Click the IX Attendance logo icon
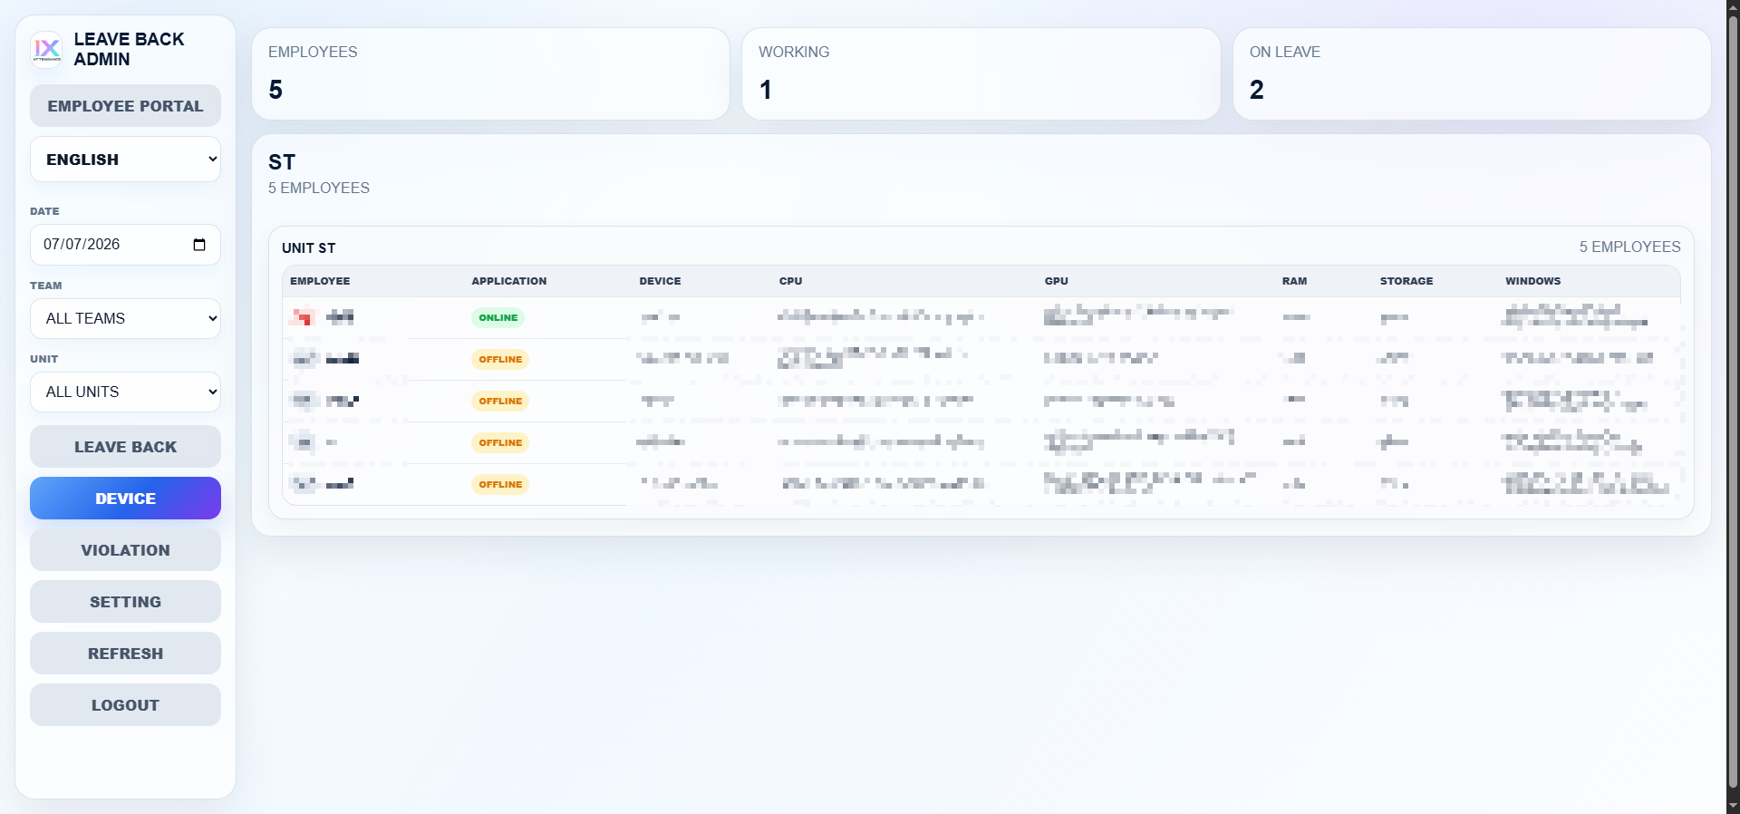 point(47,49)
